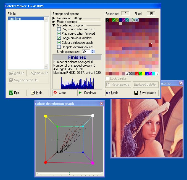Click the magenta corner of colour cube
This screenshot has width=187, height=180.
point(93,163)
